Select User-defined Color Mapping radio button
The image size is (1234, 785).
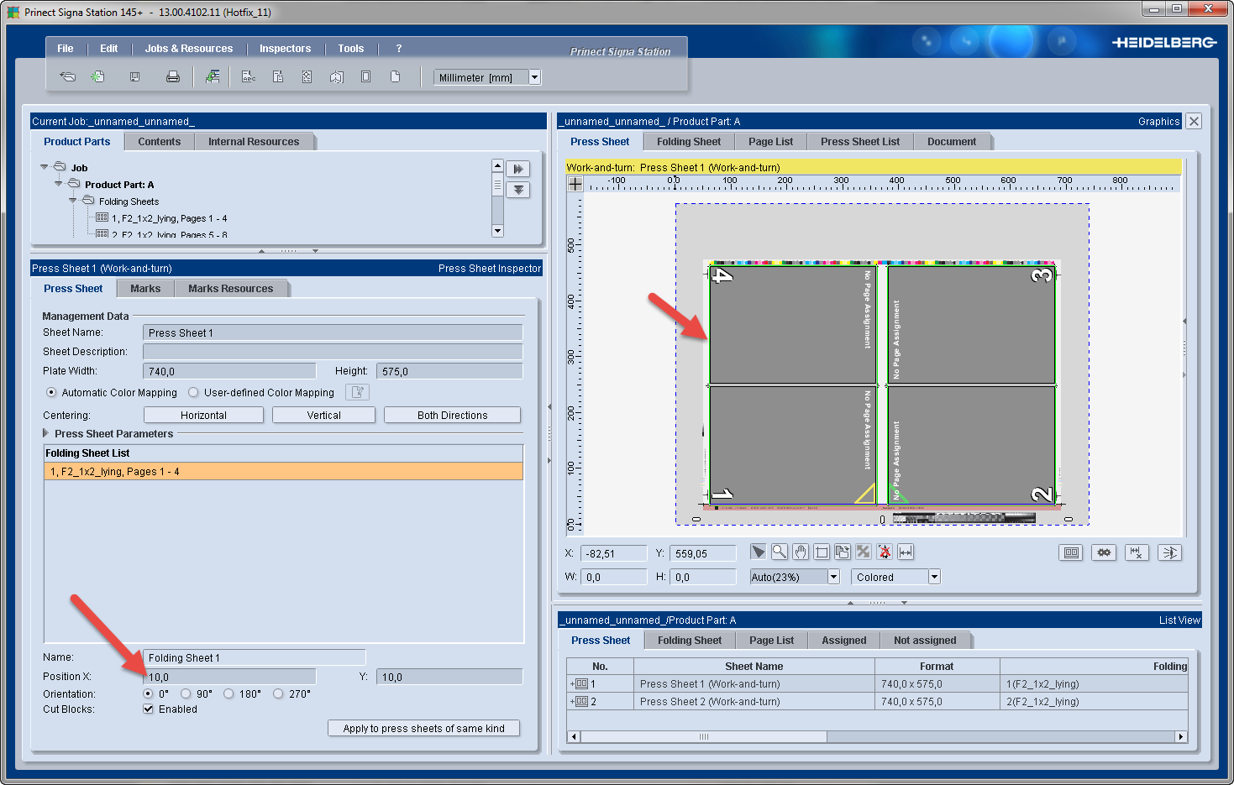click(x=193, y=392)
